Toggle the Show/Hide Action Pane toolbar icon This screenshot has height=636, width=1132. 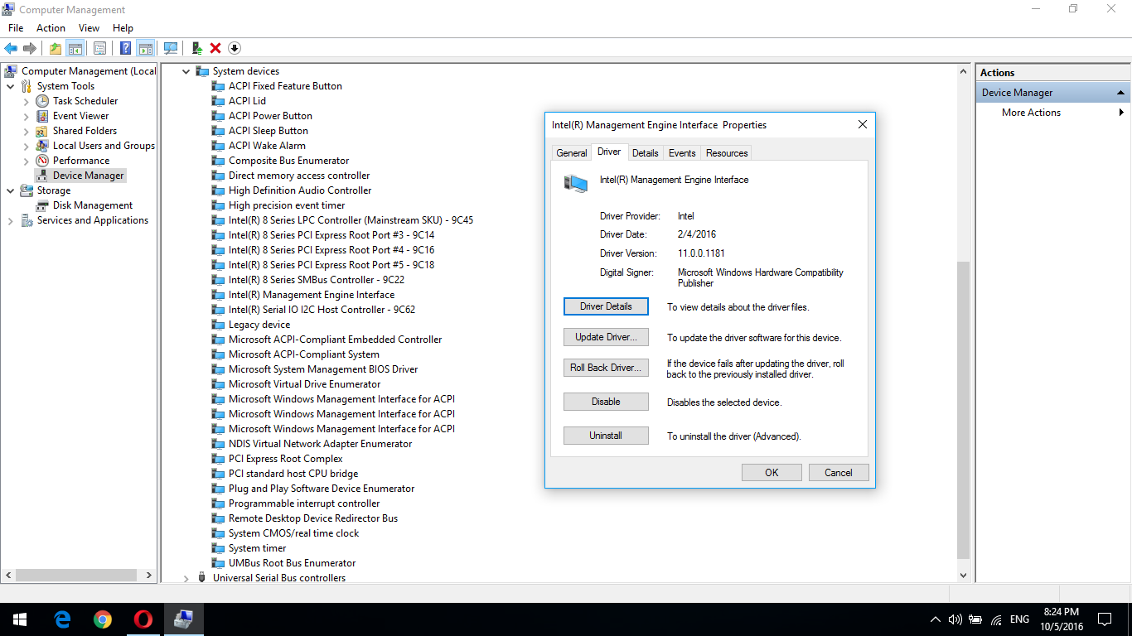[x=146, y=49]
